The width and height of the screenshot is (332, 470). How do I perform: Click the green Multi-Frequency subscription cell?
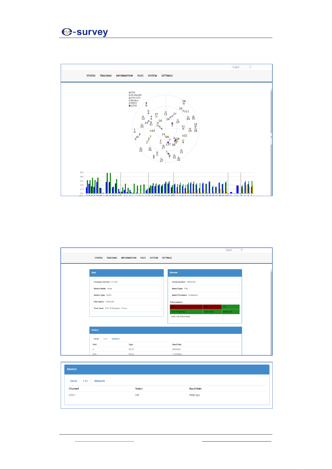(x=186, y=312)
